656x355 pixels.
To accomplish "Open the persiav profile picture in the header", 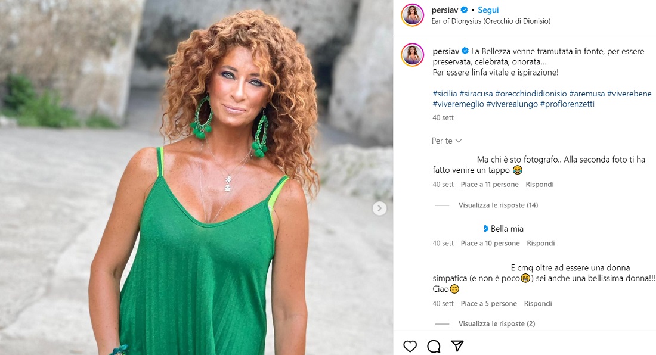I will [413, 15].
